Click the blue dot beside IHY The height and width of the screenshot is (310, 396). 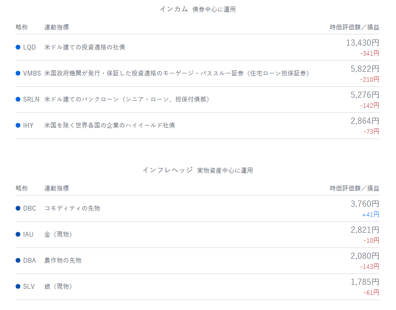(18, 125)
